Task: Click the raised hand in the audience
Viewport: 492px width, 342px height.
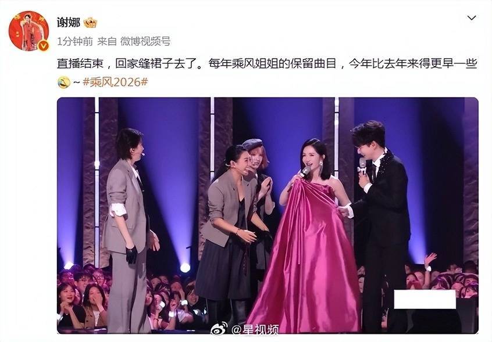Action: point(429,261)
